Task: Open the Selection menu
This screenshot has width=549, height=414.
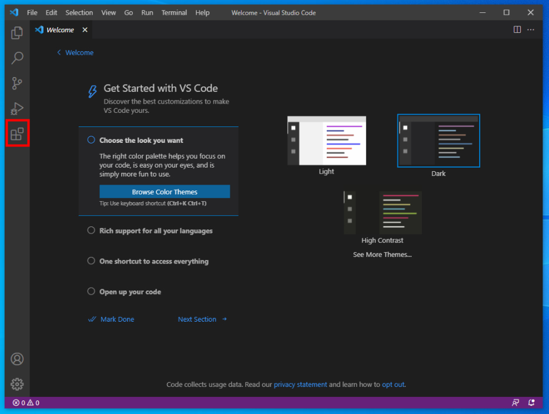Action: point(79,12)
